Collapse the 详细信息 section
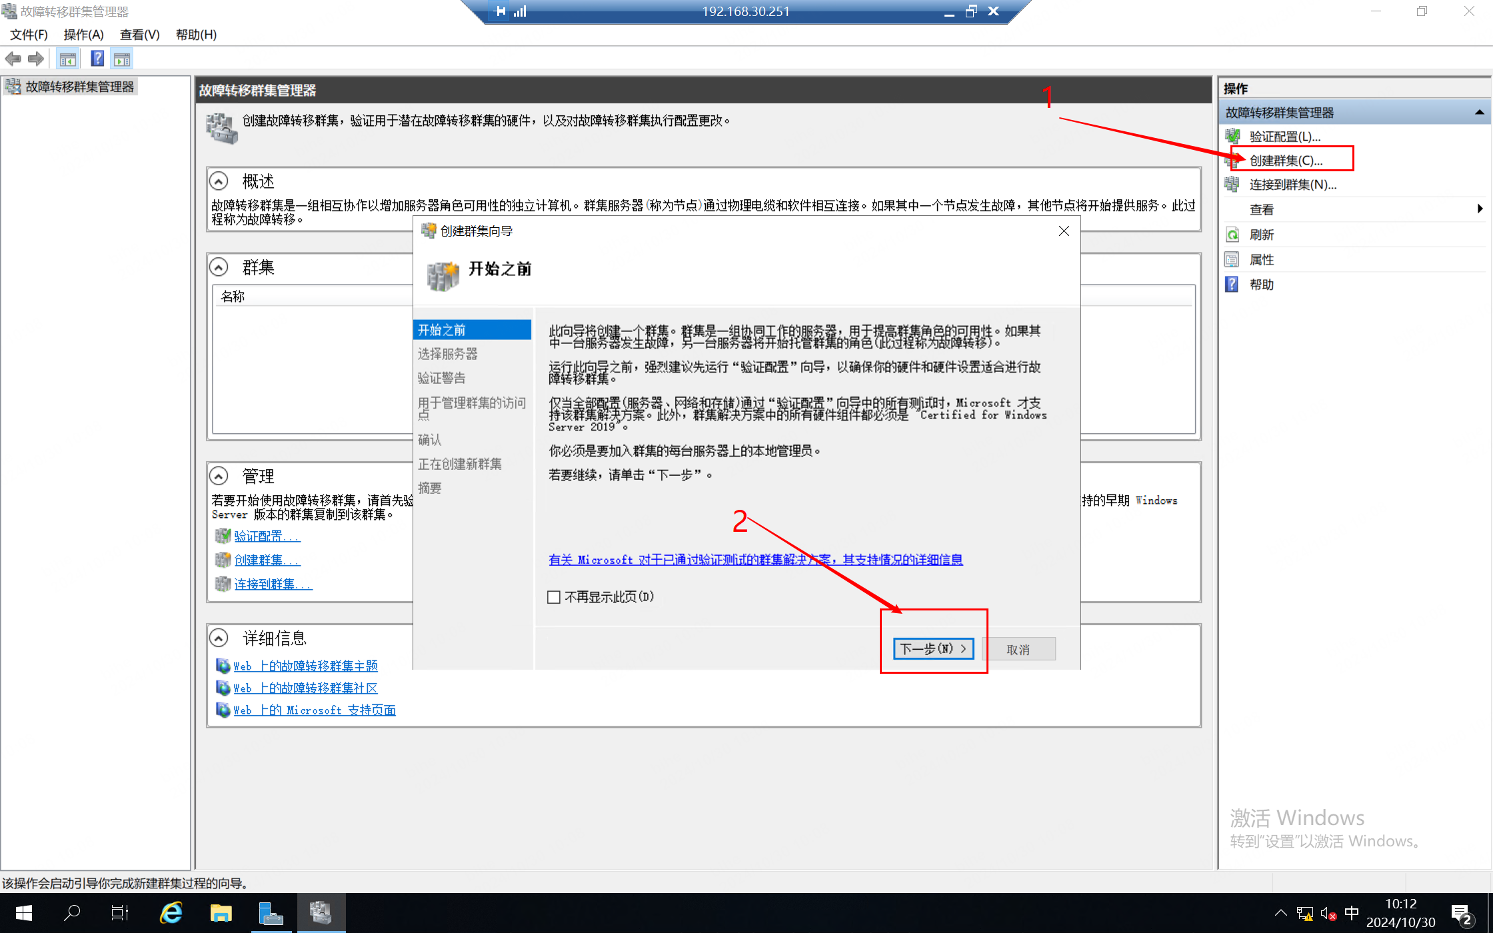Screen dimensions: 1493x933 click(219, 638)
